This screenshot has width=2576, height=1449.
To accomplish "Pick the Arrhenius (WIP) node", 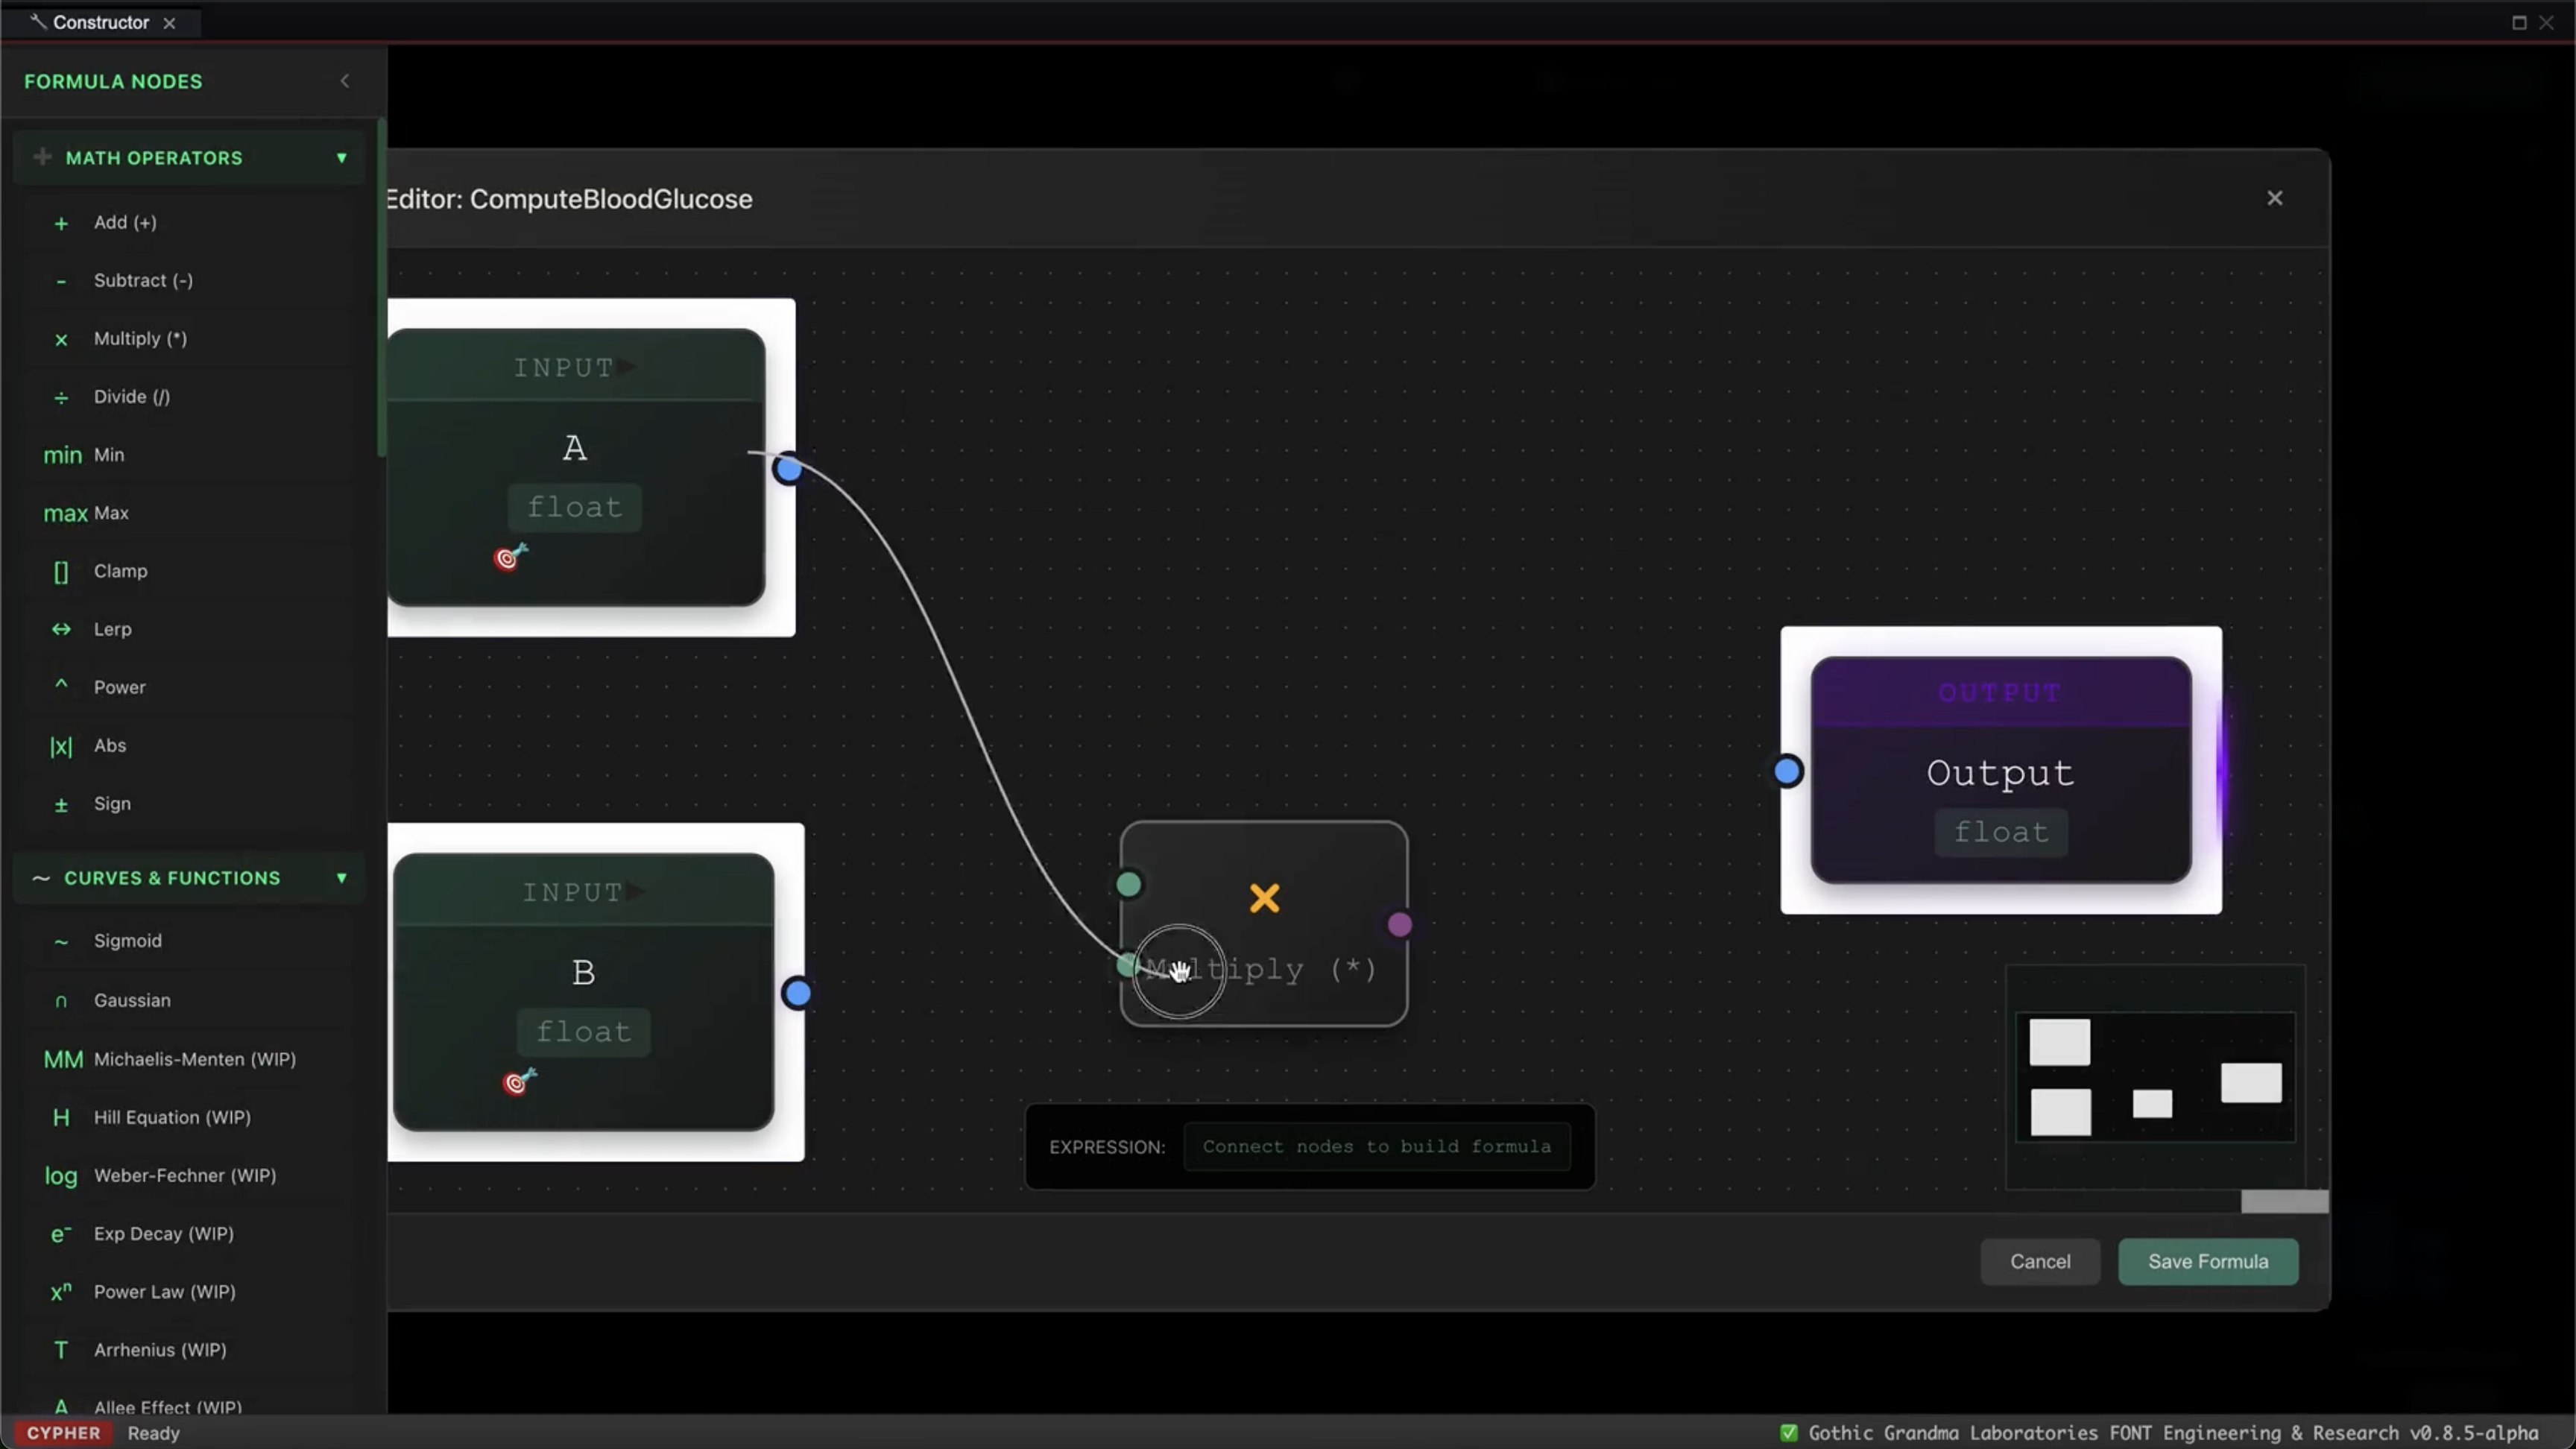I will 159,1350.
